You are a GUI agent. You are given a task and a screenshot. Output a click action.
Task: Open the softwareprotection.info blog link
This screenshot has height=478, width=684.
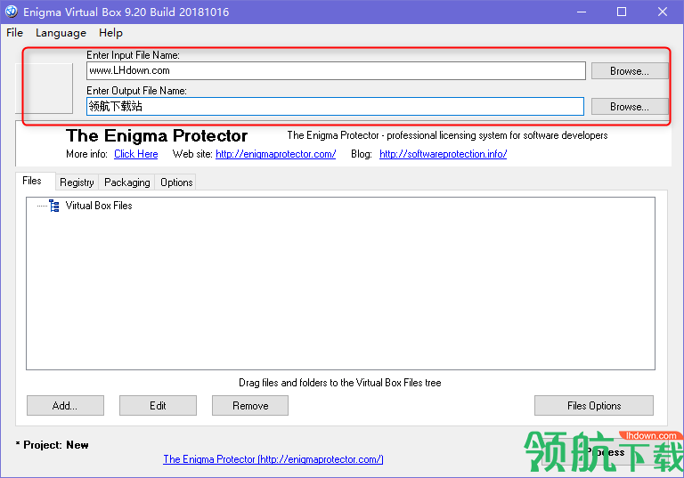click(x=443, y=154)
